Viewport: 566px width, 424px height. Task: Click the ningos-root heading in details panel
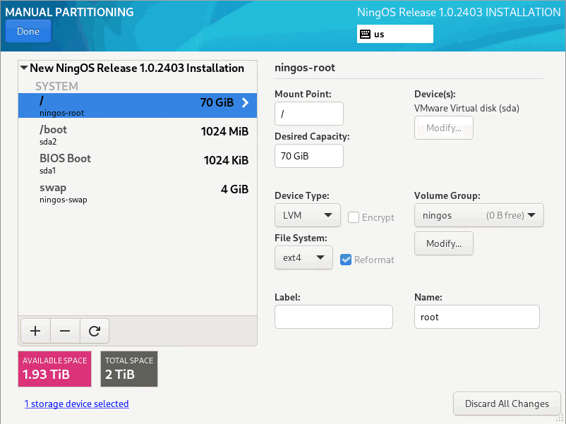[305, 68]
